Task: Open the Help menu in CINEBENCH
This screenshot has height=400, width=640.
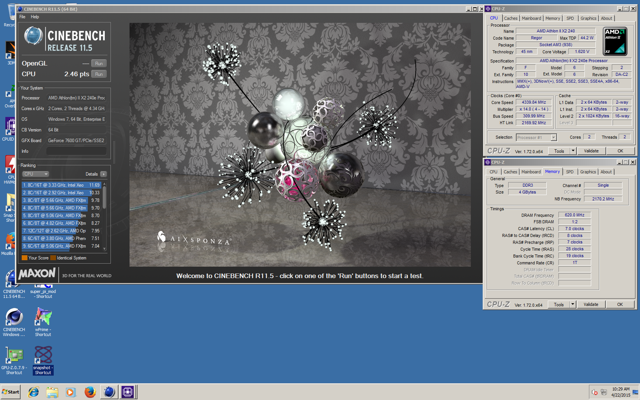Action: 35,17
